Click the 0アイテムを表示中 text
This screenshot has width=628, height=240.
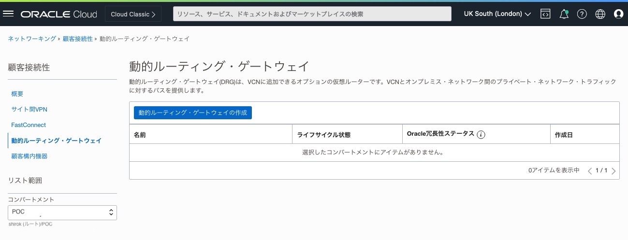554,170
